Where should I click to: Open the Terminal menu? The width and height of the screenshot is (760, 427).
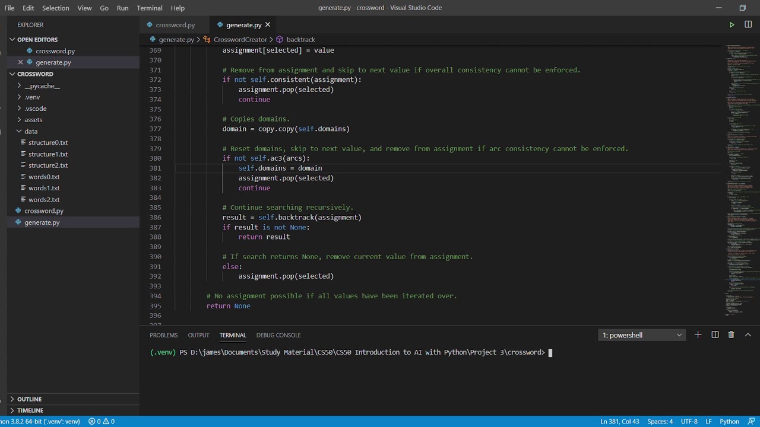coord(150,8)
